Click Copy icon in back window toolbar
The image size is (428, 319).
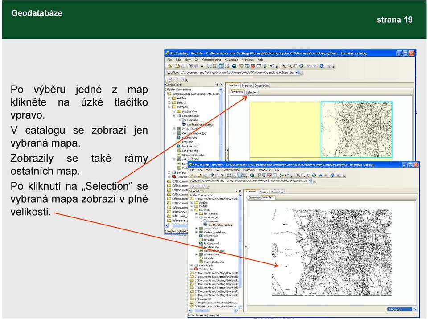click(x=191, y=66)
